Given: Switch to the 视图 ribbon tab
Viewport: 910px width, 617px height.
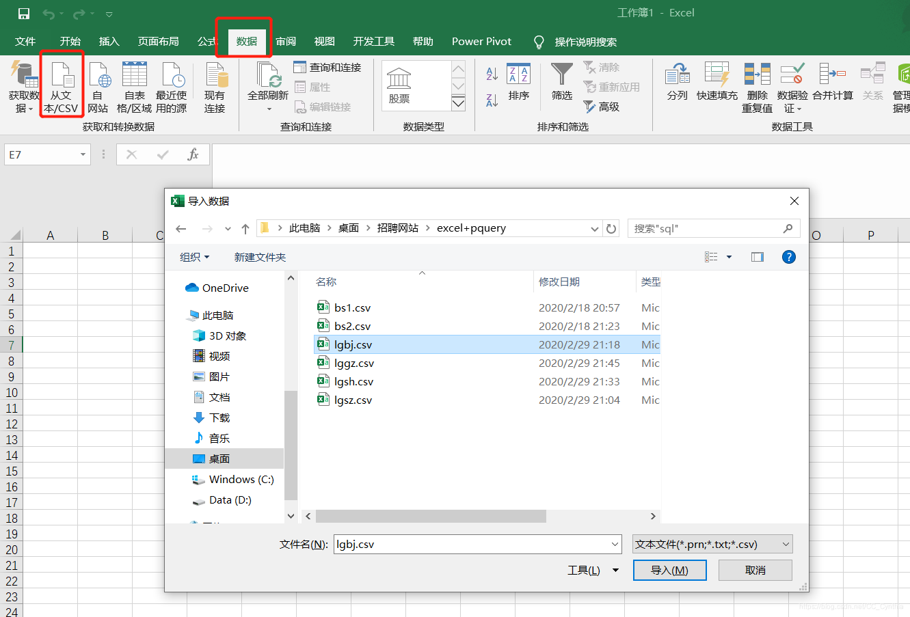Looking at the screenshot, I should [x=325, y=42].
